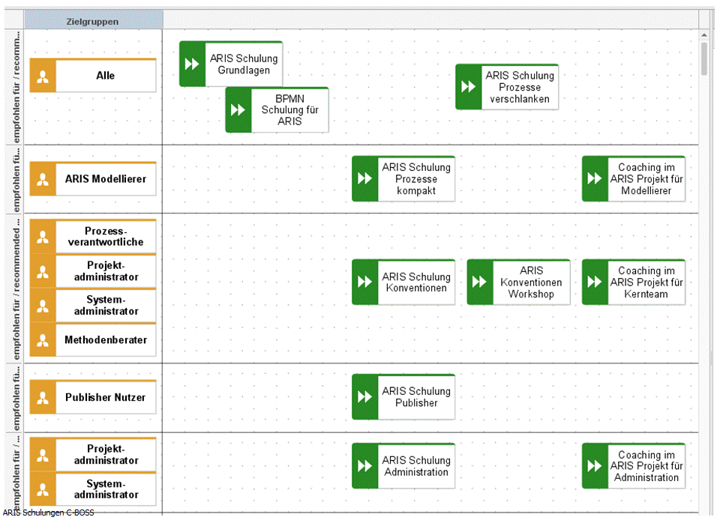Viewport: 720px width, 520px height.
Task: Select the 'ARIS Modellierer' label
Action: point(106,179)
